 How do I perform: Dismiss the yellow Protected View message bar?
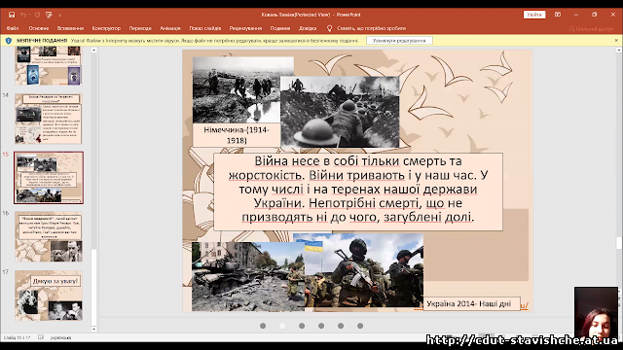(x=616, y=40)
